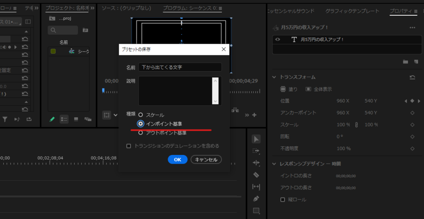Viewport: 424px width, 219px height.
Task: Select the スケール radio option
Action: click(x=141, y=115)
